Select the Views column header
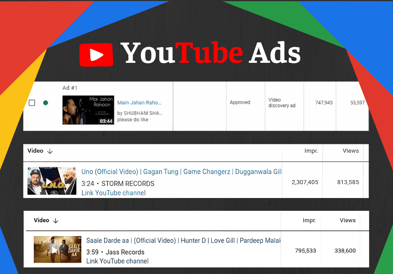This screenshot has height=274, width=393. click(351, 151)
